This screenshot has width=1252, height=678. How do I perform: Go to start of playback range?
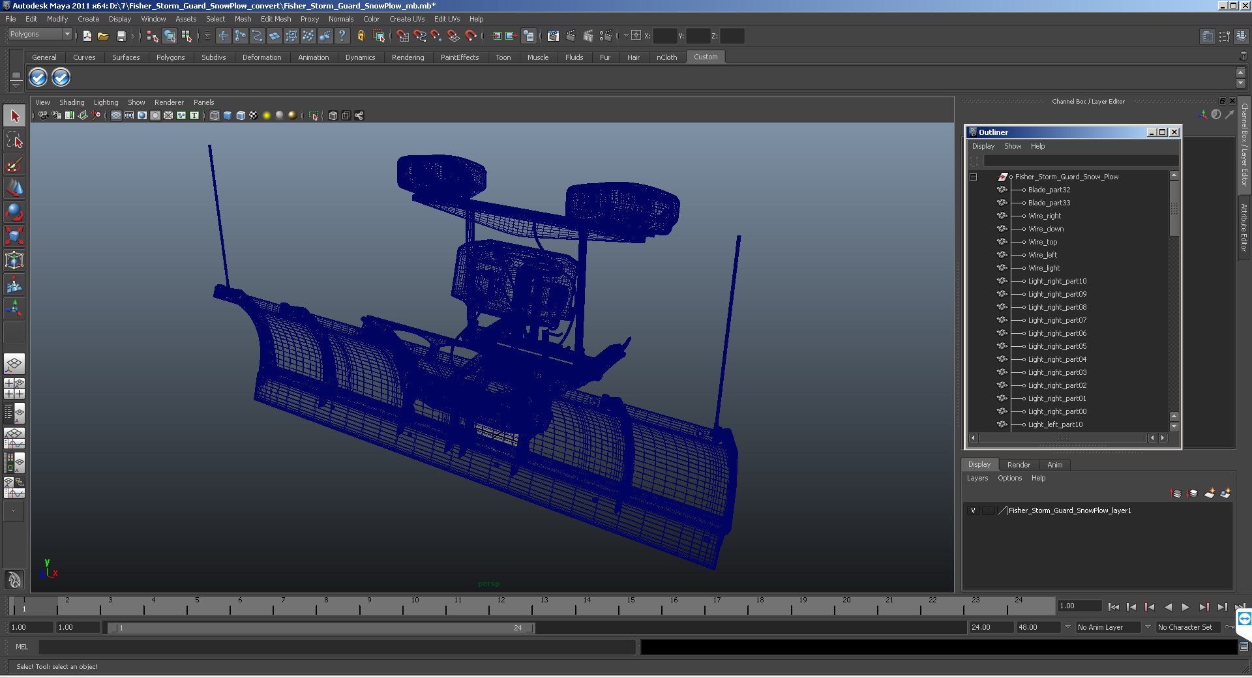pyautogui.click(x=1113, y=607)
